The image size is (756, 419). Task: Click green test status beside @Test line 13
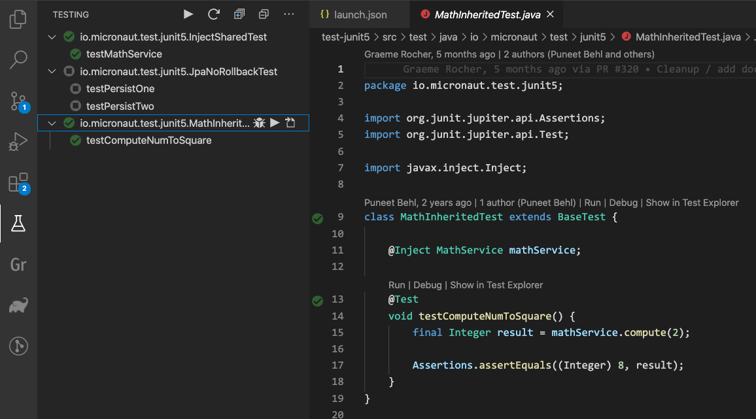pos(318,301)
